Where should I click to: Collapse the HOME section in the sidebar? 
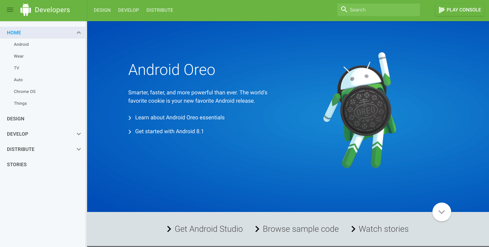coord(79,32)
